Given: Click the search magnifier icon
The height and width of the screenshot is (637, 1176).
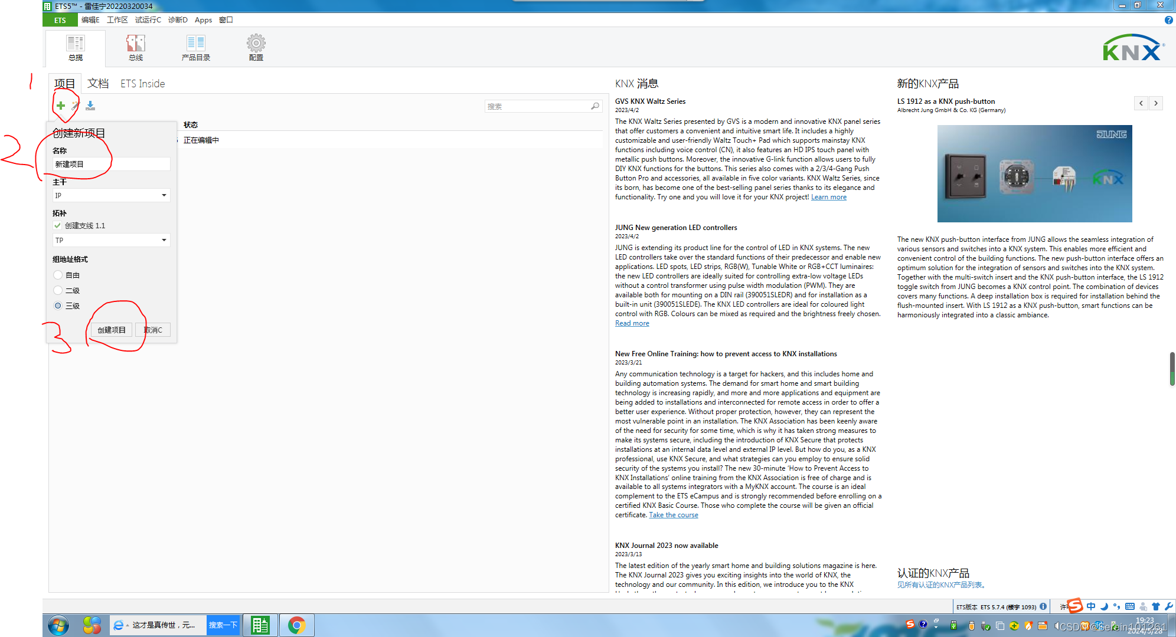Looking at the screenshot, I should tap(594, 106).
